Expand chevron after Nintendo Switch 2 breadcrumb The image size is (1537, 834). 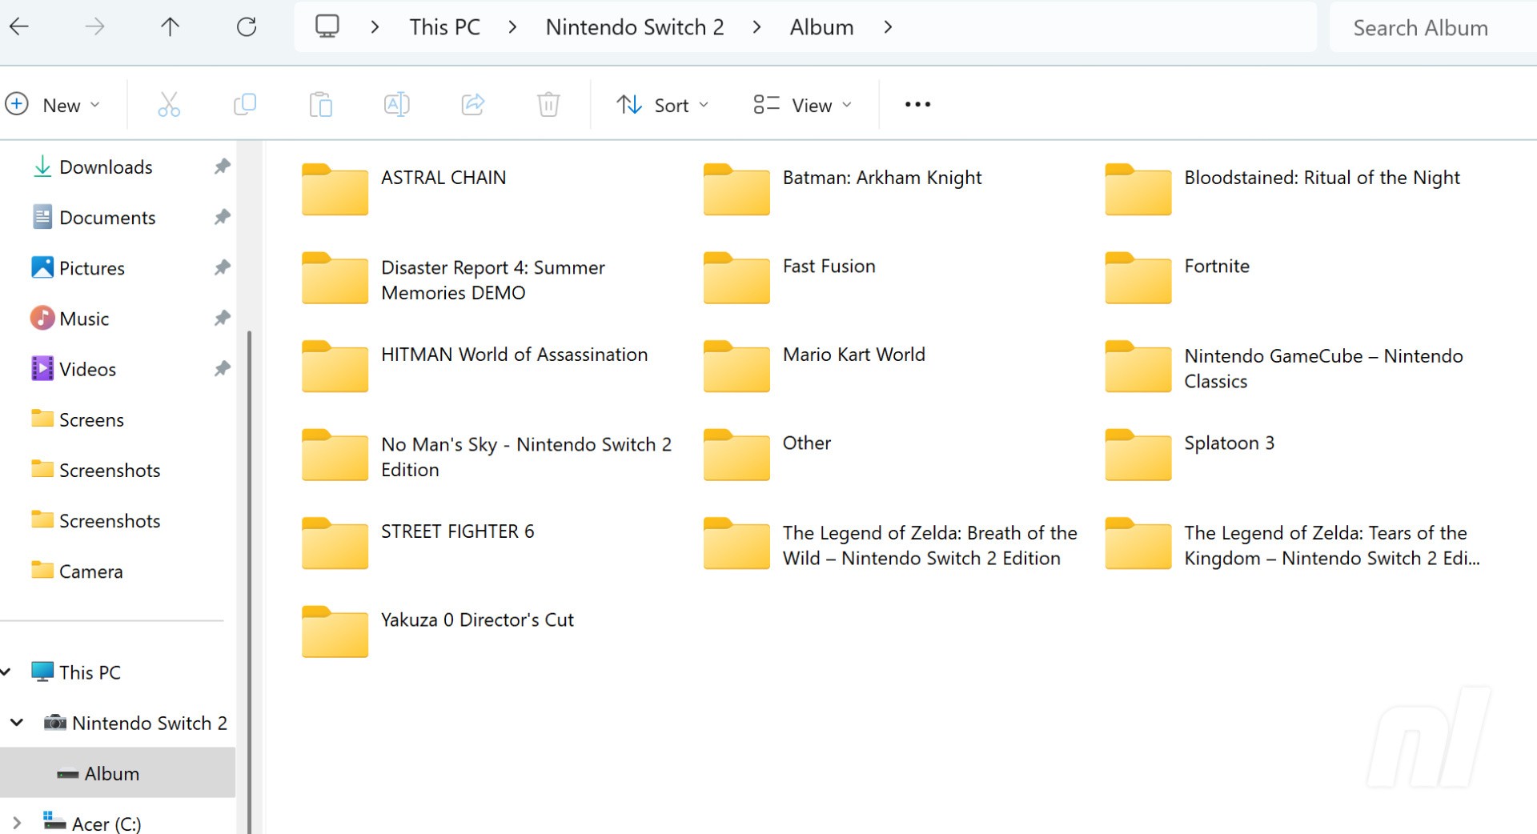756,27
